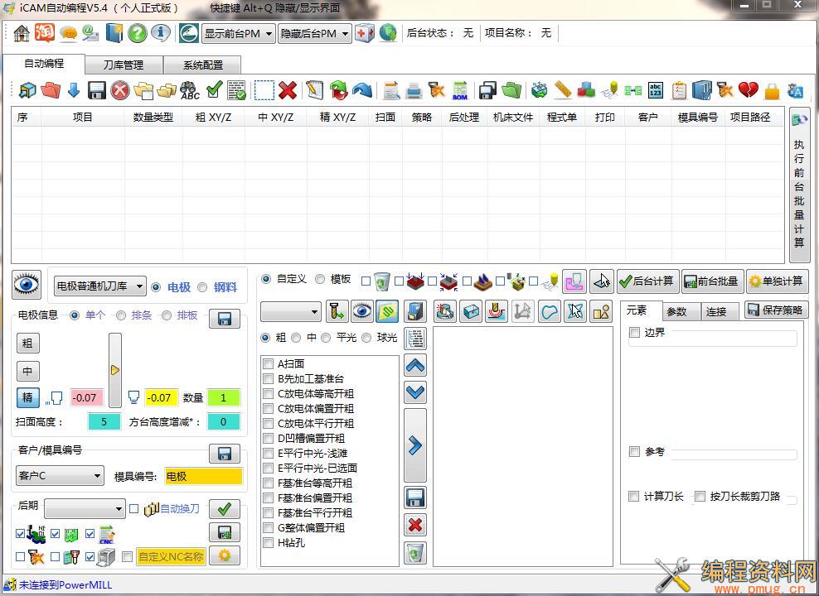Check the A扫面 checkbox
819x596 pixels.
(x=268, y=363)
